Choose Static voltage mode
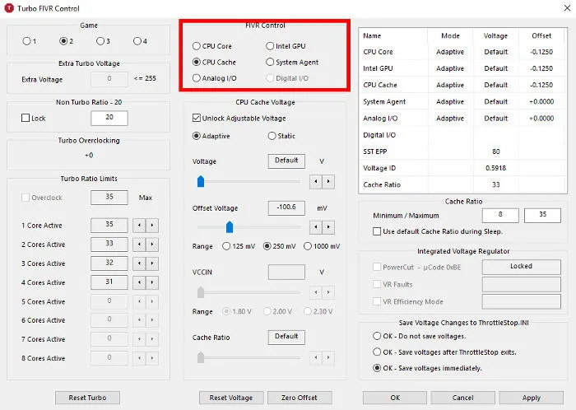Viewport: 576px width, 410px height. (272, 136)
